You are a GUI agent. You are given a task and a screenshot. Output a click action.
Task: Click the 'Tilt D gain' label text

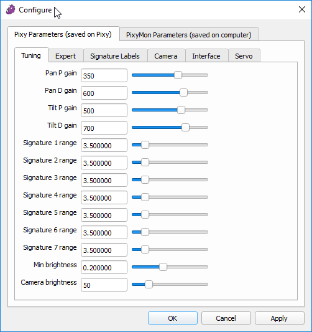[62, 125]
